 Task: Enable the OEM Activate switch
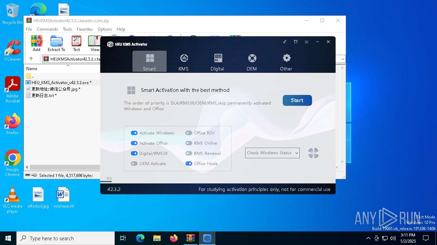(134, 164)
